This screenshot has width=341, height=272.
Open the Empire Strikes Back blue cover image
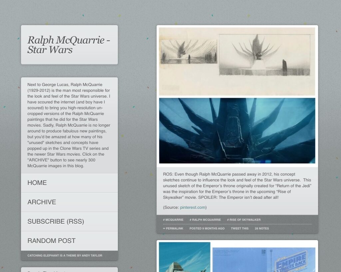(264, 260)
